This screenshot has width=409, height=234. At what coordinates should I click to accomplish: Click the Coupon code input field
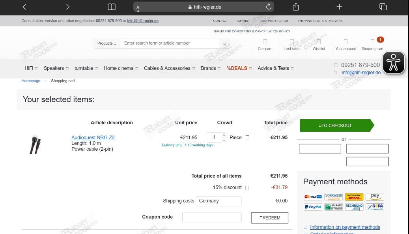[x=212, y=217]
